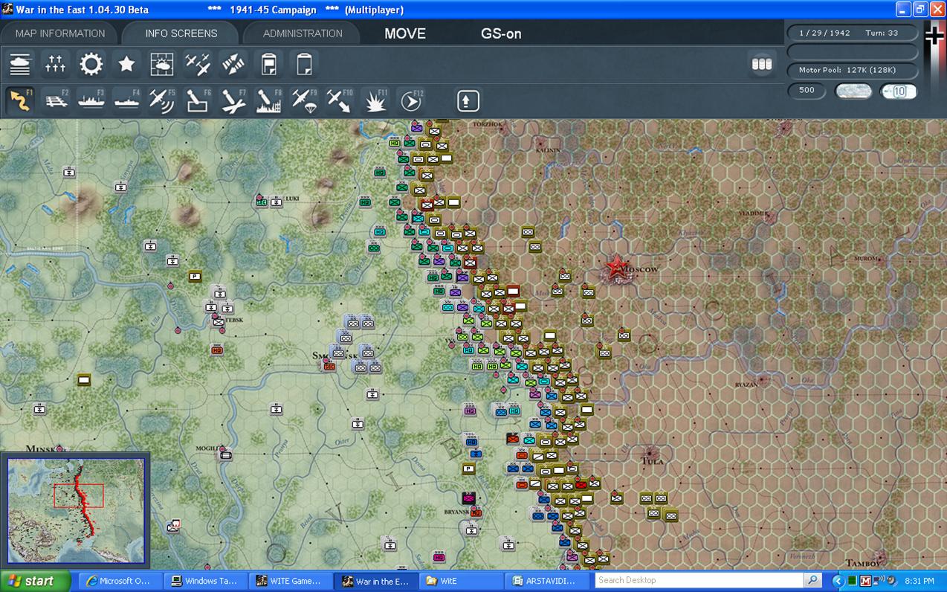This screenshot has height=592, width=947.
Task: Click the MOVE mode label
Action: (x=405, y=33)
